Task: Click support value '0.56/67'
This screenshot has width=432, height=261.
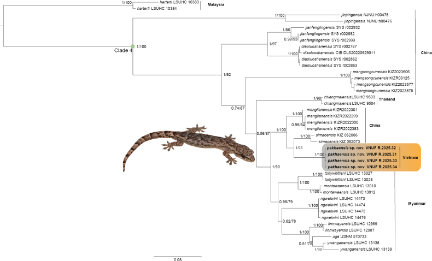Action: 264,134
